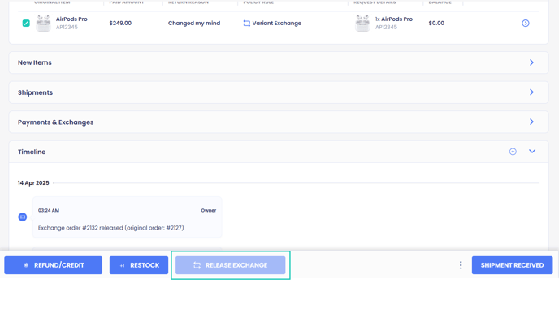The image size is (559, 322).
Task: Open the three-dot more actions menu
Action: [x=461, y=265]
